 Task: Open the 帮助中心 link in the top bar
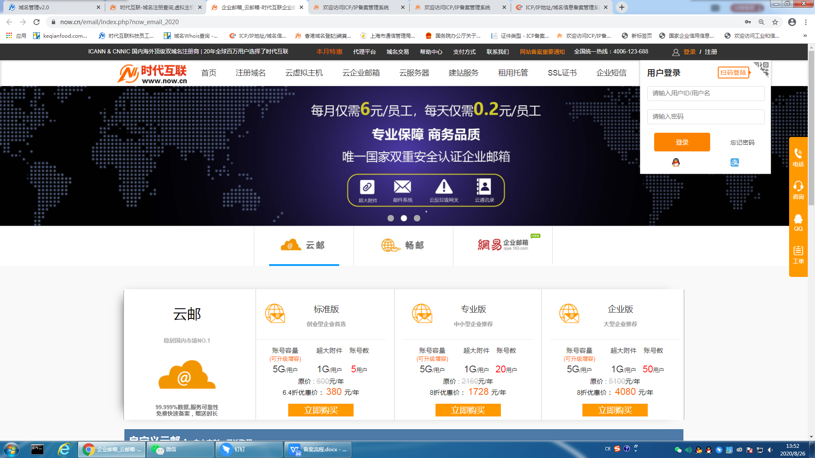(431, 52)
